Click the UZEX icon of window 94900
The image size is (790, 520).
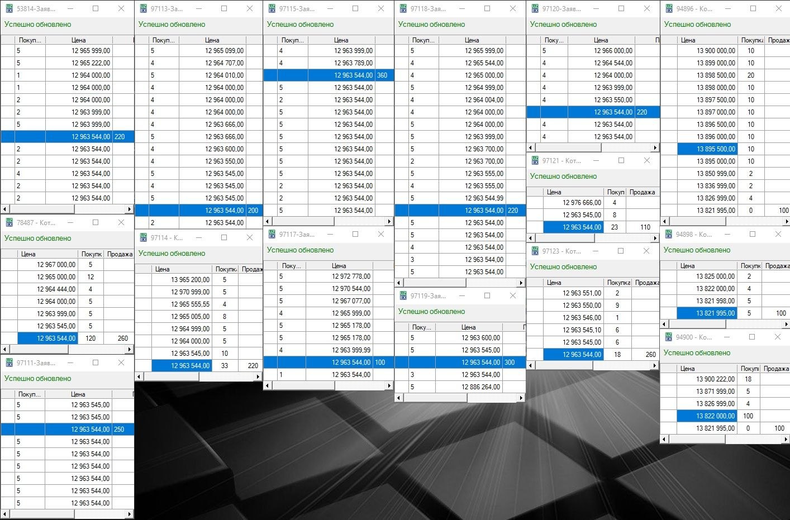(668, 337)
